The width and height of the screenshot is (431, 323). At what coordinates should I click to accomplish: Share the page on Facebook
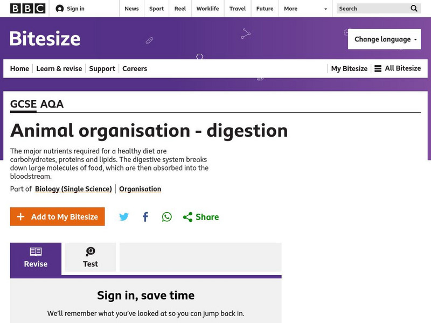145,216
